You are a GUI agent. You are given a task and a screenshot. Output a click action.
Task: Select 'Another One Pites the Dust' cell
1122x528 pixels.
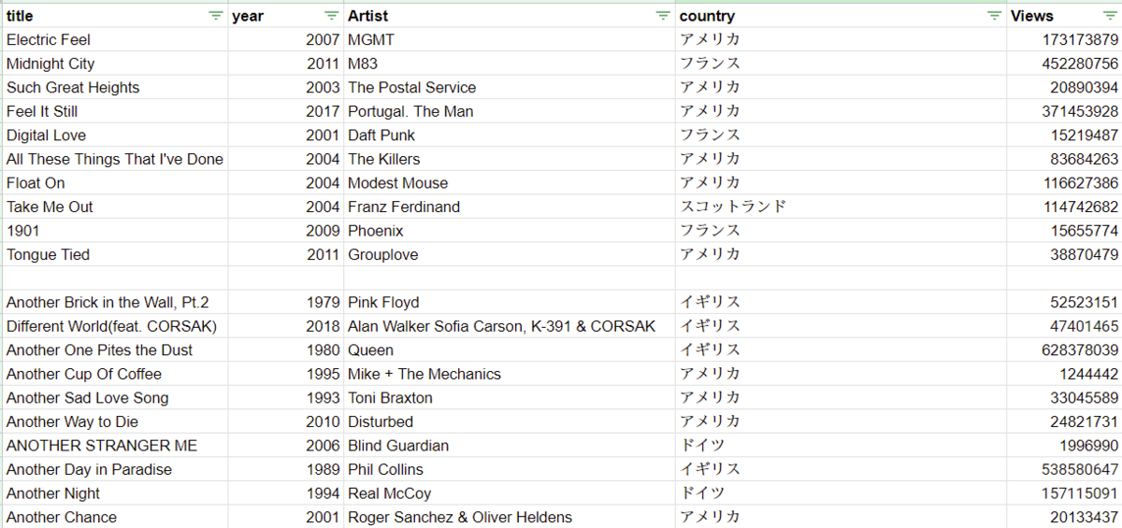tap(115, 350)
